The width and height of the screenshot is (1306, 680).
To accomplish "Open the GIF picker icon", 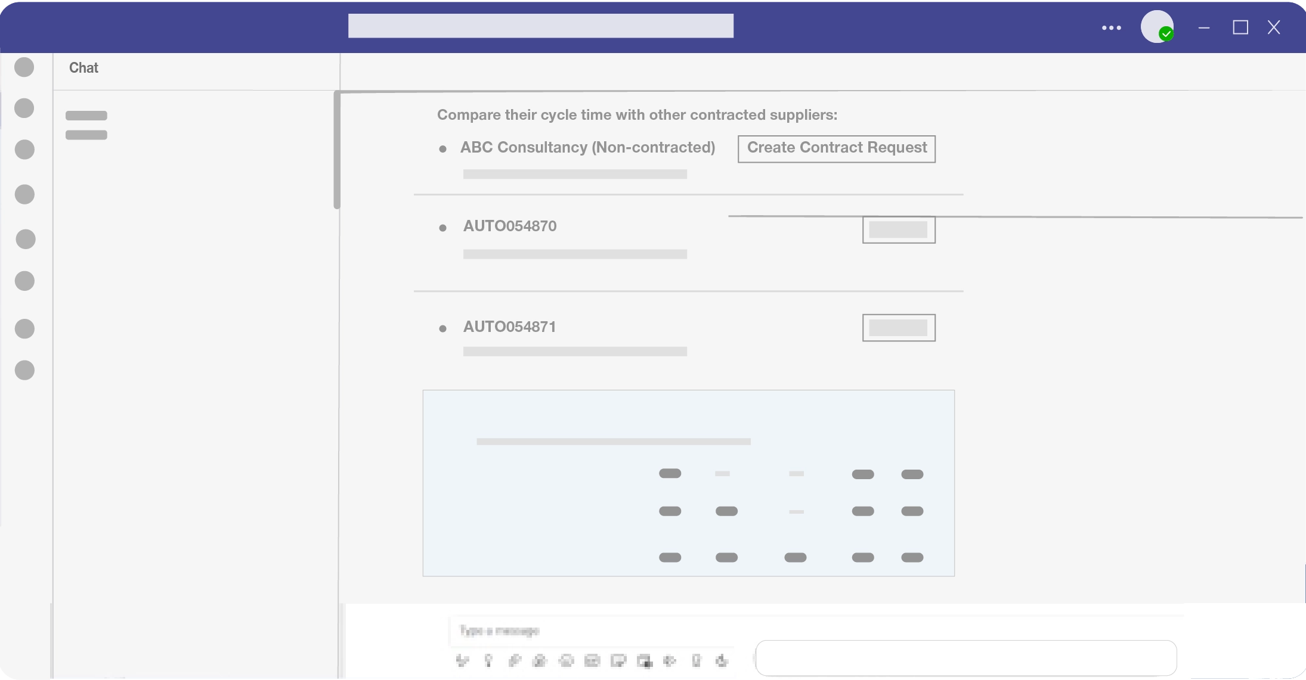I will tap(592, 660).
